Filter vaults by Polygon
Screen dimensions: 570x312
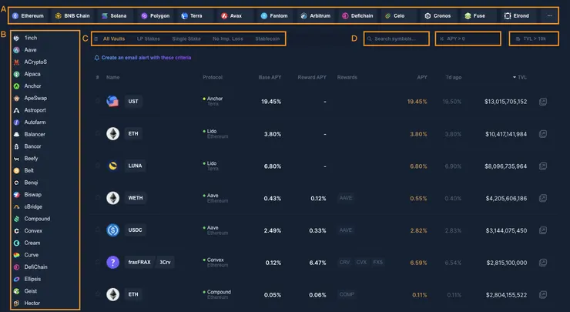(x=156, y=16)
